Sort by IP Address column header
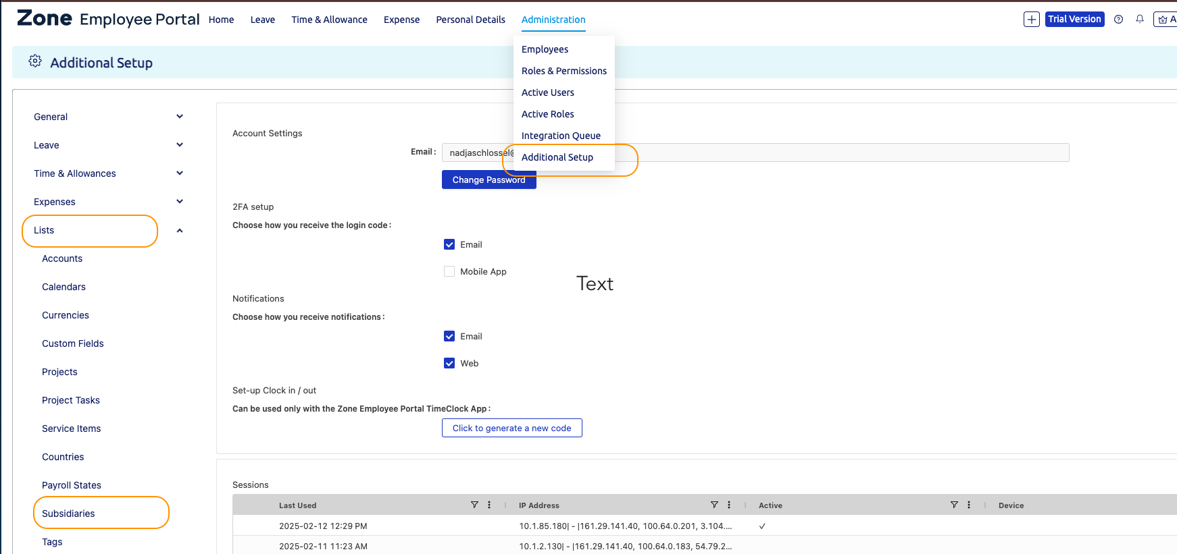Image resolution: width=1177 pixels, height=554 pixels. [539, 505]
